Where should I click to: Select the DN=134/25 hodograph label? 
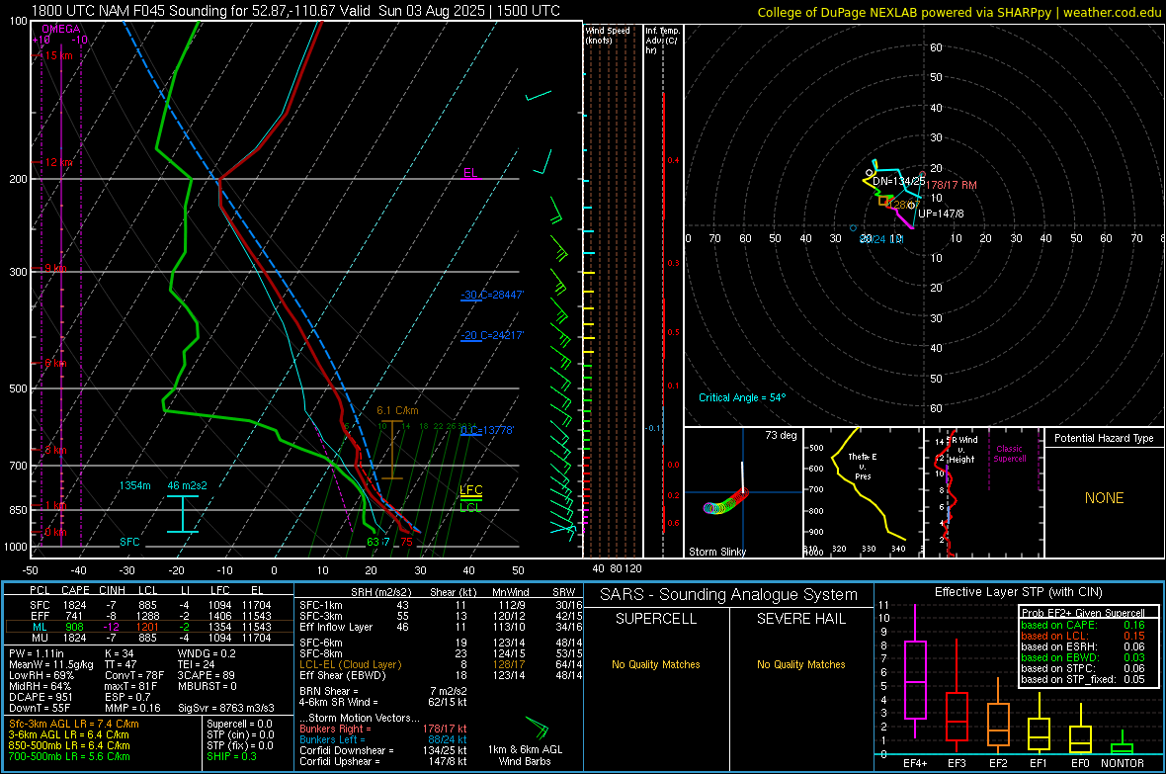coord(898,181)
